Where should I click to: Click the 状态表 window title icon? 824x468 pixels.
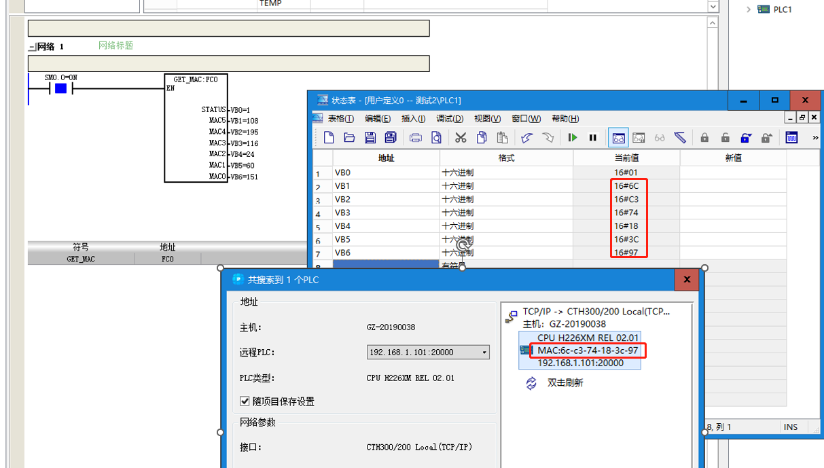click(x=323, y=101)
